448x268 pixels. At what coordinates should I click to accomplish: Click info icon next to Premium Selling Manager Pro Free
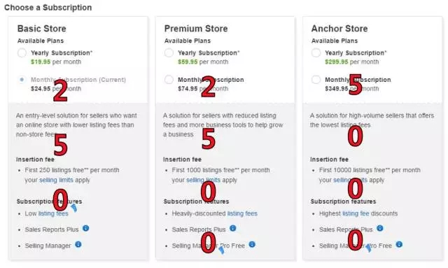pos(252,245)
